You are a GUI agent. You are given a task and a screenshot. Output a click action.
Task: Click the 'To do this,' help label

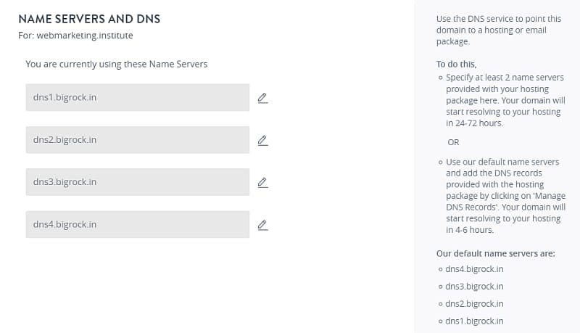pyautogui.click(x=456, y=64)
